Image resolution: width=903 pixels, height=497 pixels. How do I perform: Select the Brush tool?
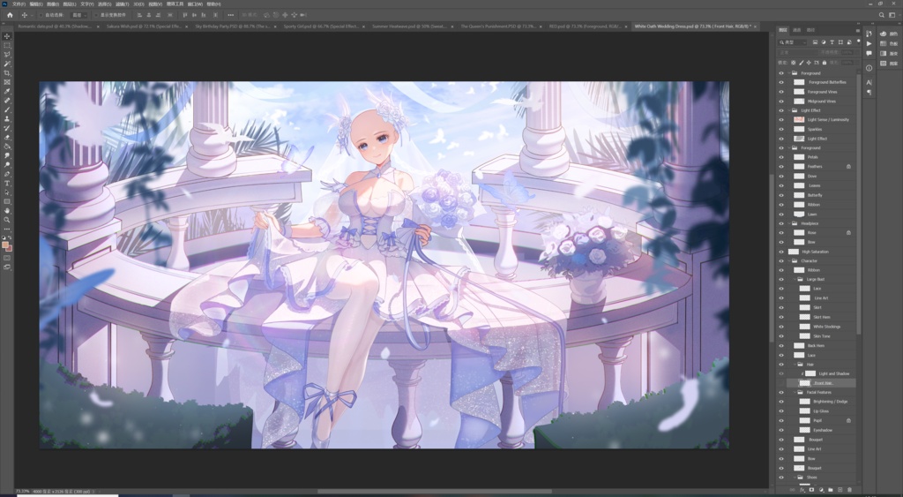tap(7, 109)
